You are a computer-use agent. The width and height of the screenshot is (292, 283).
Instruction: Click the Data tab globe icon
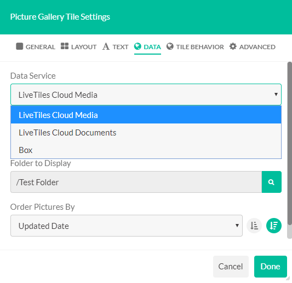click(x=138, y=46)
